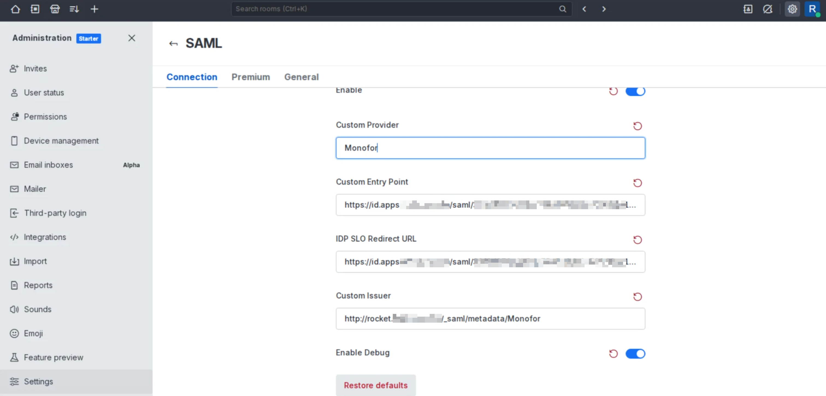The image size is (826, 396).
Task: Toggle the Enable SAML switch
Action: 635,91
